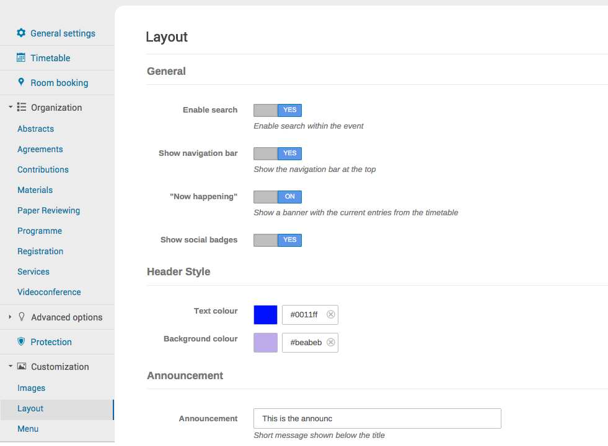Open the Menu customization page
608x446 pixels.
(x=28, y=429)
